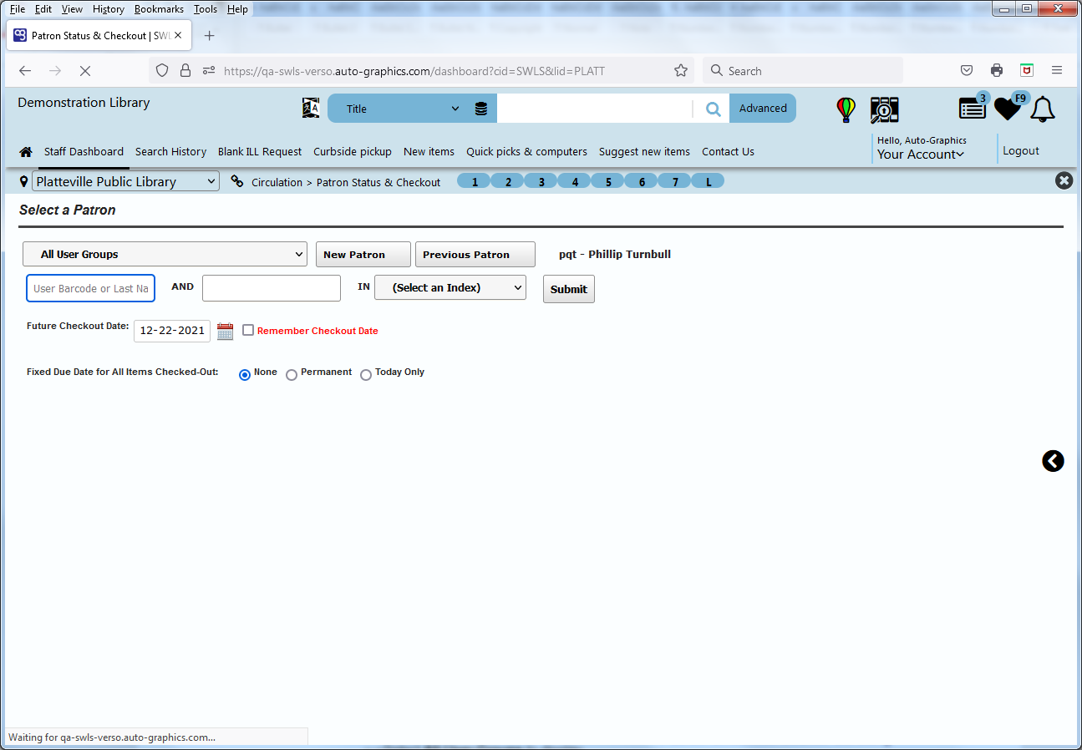Close the dashboard panel with X icon
This screenshot has height=750, width=1082.
1064,180
